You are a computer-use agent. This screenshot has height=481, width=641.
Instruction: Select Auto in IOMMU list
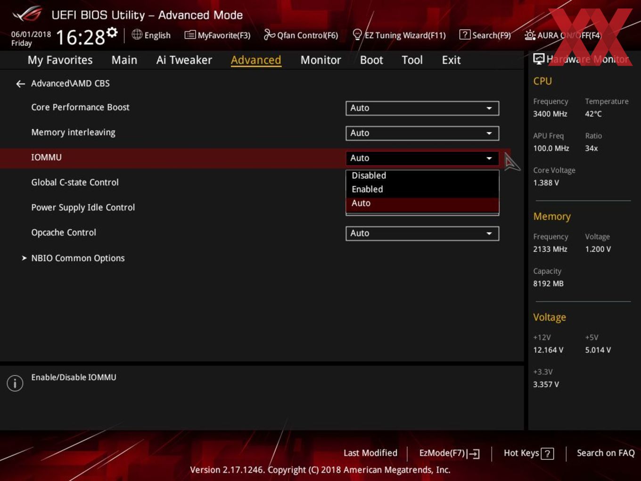point(422,203)
